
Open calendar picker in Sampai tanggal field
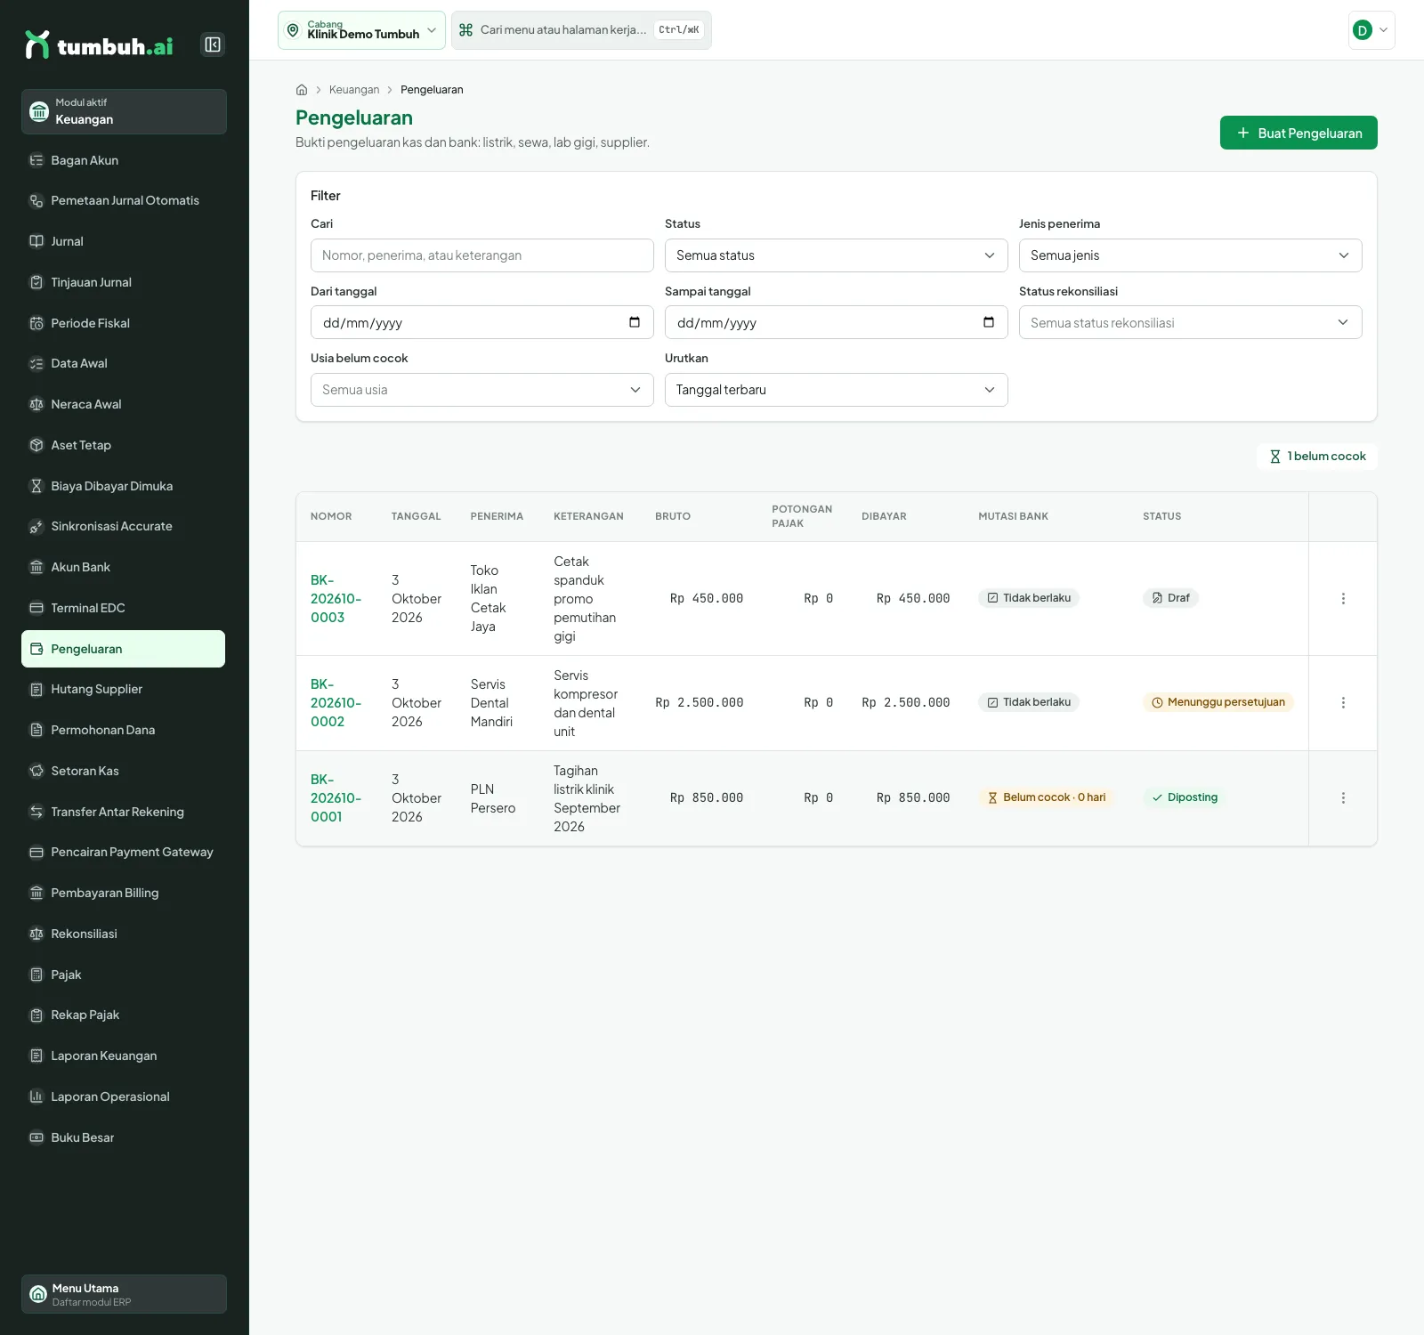[989, 322]
